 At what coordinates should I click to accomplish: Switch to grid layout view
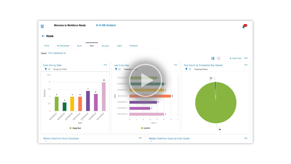219,58
